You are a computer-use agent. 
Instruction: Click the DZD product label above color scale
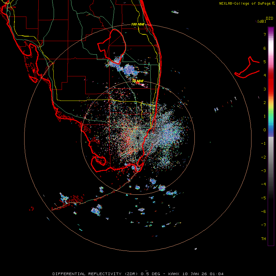pos(270,18)
